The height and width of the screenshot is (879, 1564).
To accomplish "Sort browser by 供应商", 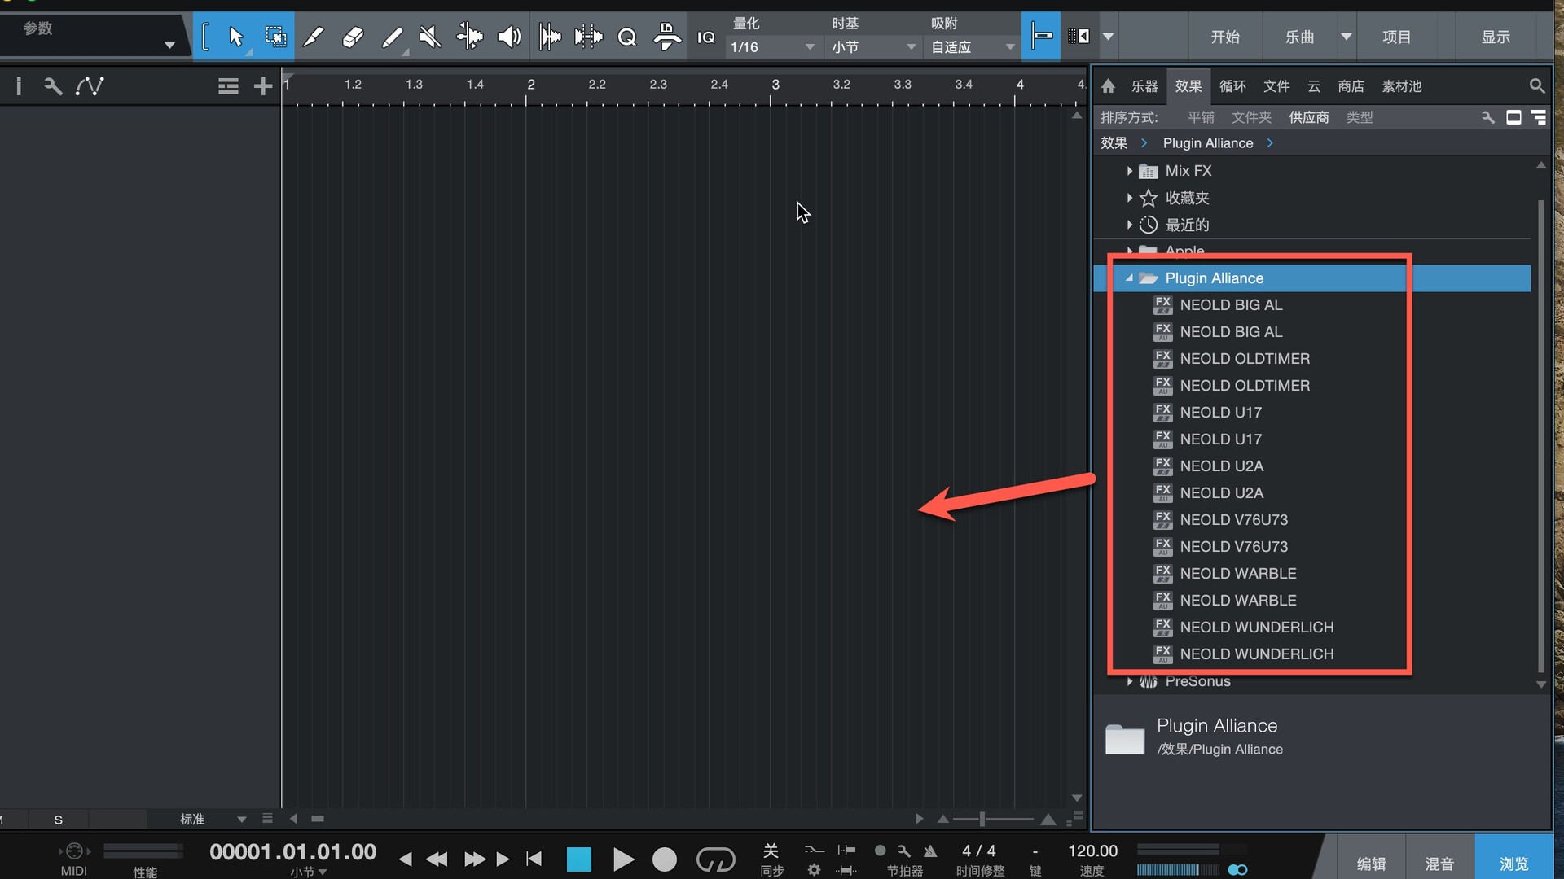I will pyautogui.click(x=1309, y=117).
